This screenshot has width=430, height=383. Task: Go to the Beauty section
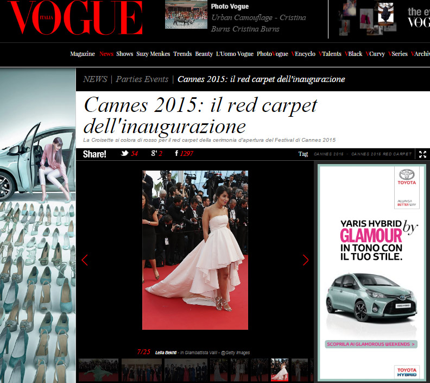204,54
